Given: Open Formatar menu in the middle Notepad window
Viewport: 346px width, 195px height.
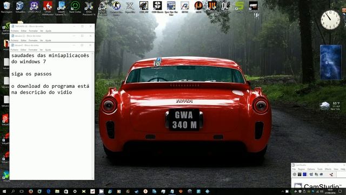Looking at the screenshot, I should [x=33, y=41].
